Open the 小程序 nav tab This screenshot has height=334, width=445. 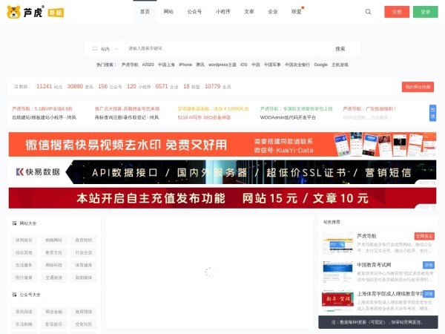[x=222, y=12]
